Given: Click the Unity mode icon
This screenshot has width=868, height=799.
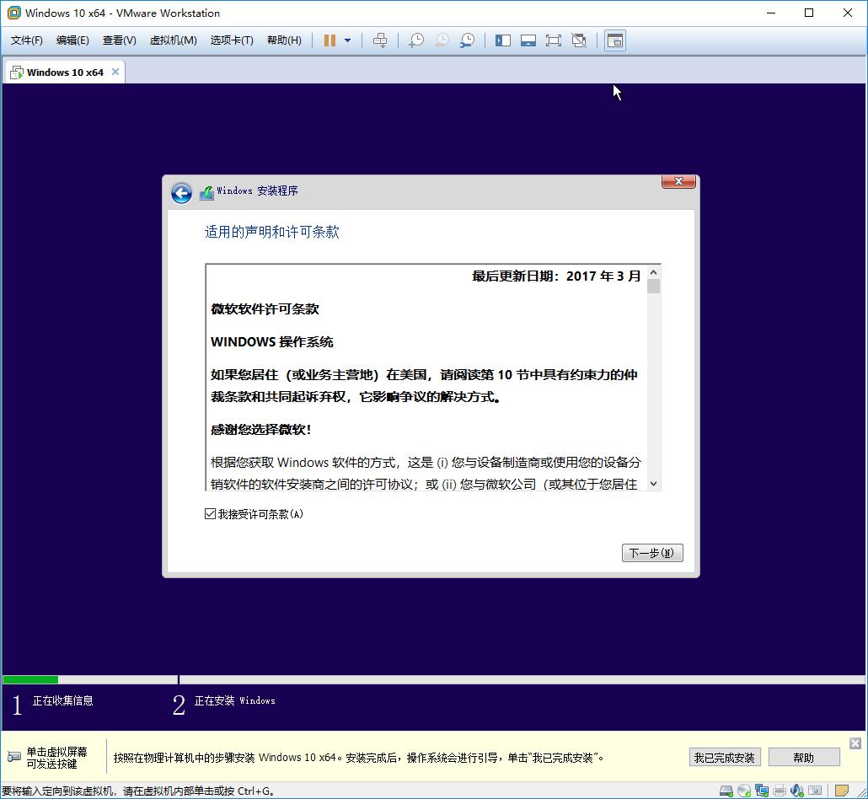Looking at the screenshot, I should [x=579, y=40].
